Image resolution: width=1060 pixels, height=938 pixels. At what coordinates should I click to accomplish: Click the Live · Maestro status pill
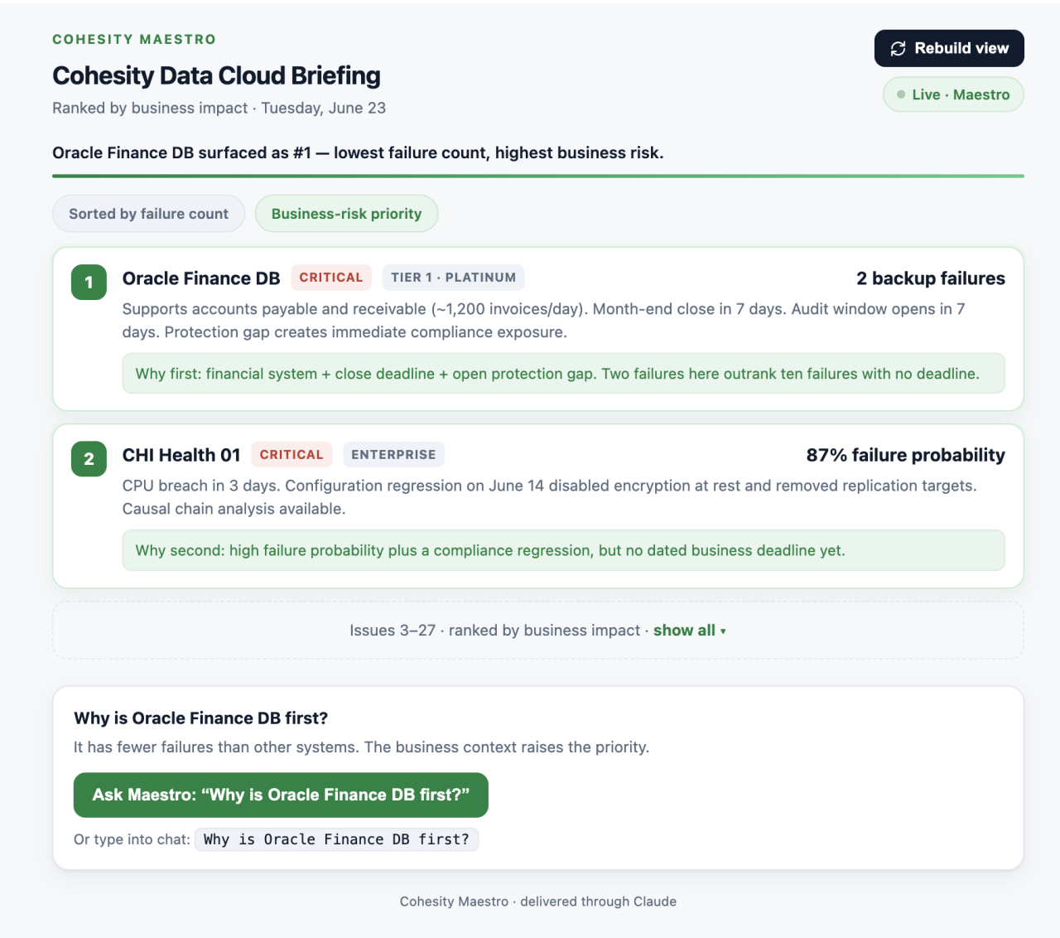953,94
